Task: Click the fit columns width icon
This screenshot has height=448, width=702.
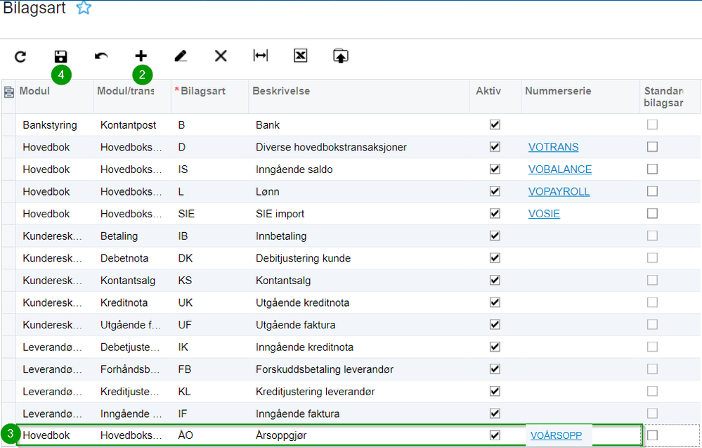Action: [261, 56]
